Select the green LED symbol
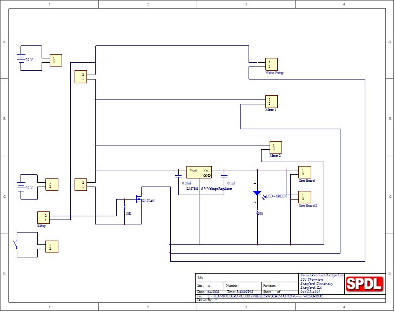Image resolution: width=395 pixels, height=312 pixels. pyautogui.click(x=257, y=193)
